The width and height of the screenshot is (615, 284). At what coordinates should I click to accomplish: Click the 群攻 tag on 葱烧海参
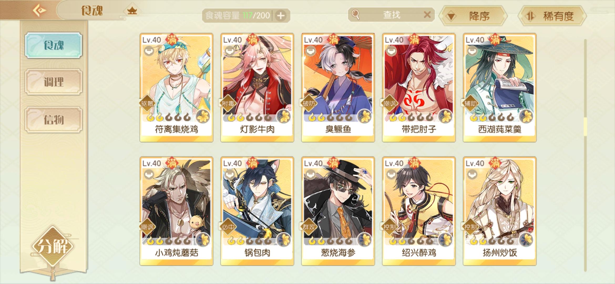pos(308,227)
